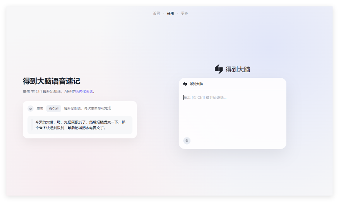Click the 得到大脑 title in card header
The image size is (339, 202).
[x=196, y=84]
